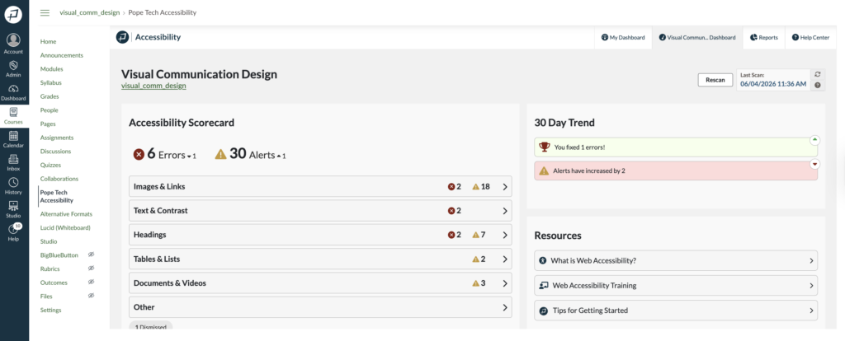
Task: Expand the Text & Contrast category
Action: 320,211
